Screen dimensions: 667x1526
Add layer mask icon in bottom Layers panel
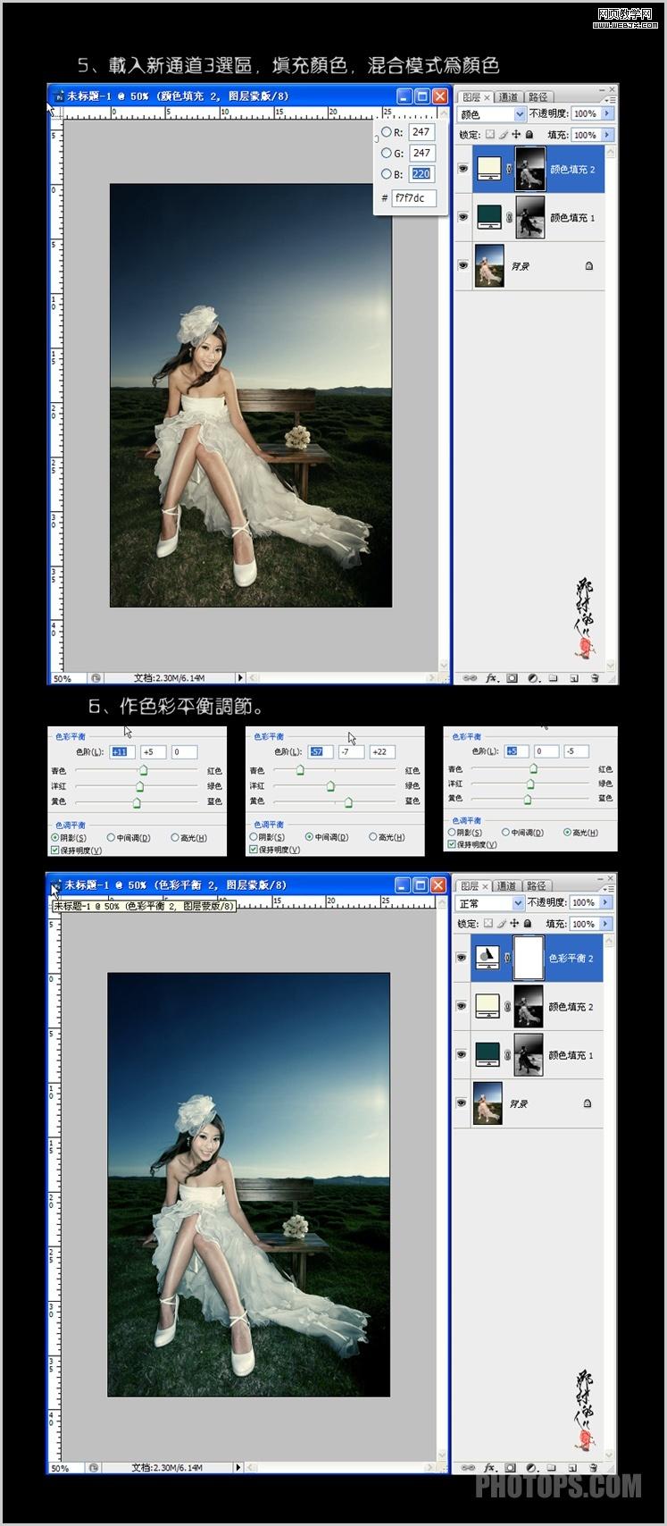pyautogui.click(x=511, y=1467)
